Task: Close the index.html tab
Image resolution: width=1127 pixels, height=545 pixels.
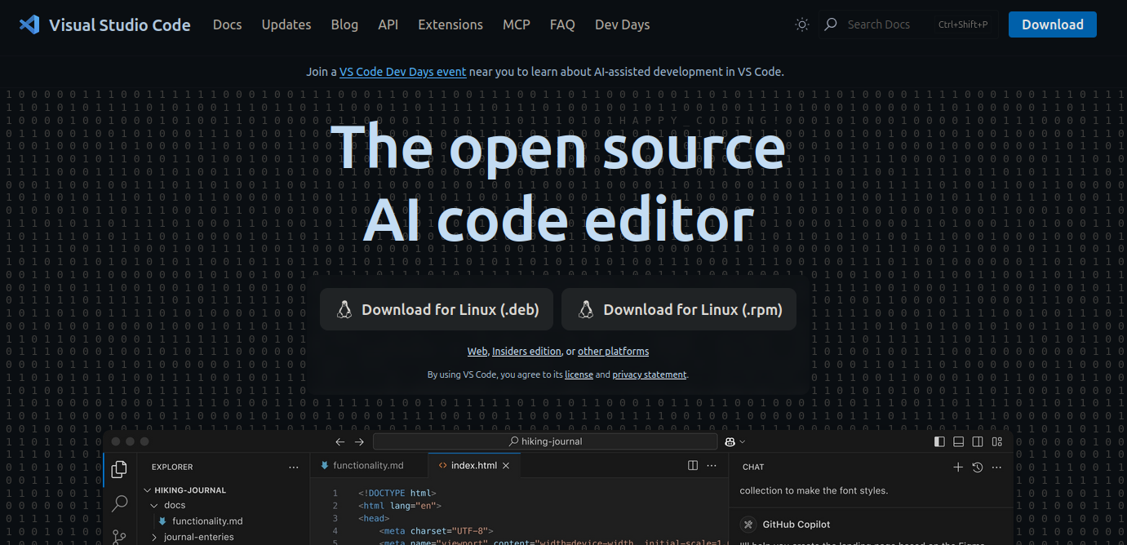Action: click(506, 466)
